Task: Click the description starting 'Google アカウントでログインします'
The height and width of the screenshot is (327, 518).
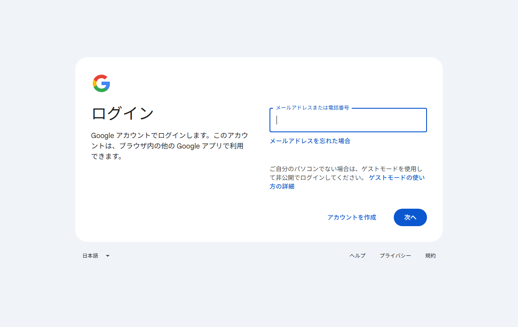Action: tap(169, 146)
